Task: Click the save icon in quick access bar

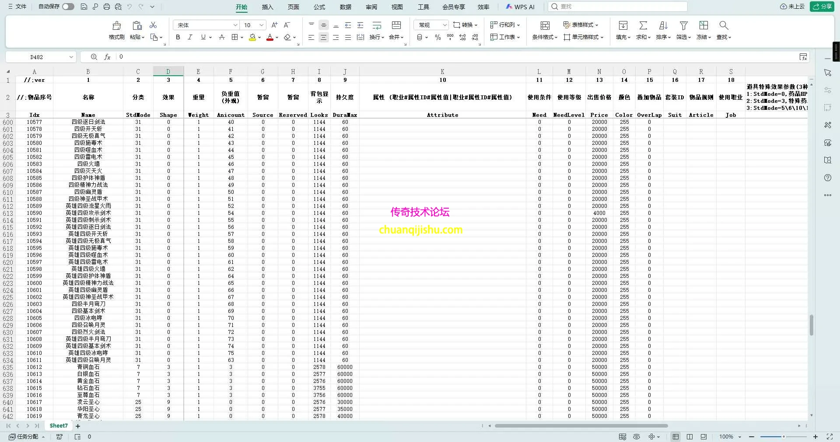Action: tap(84, 7)
